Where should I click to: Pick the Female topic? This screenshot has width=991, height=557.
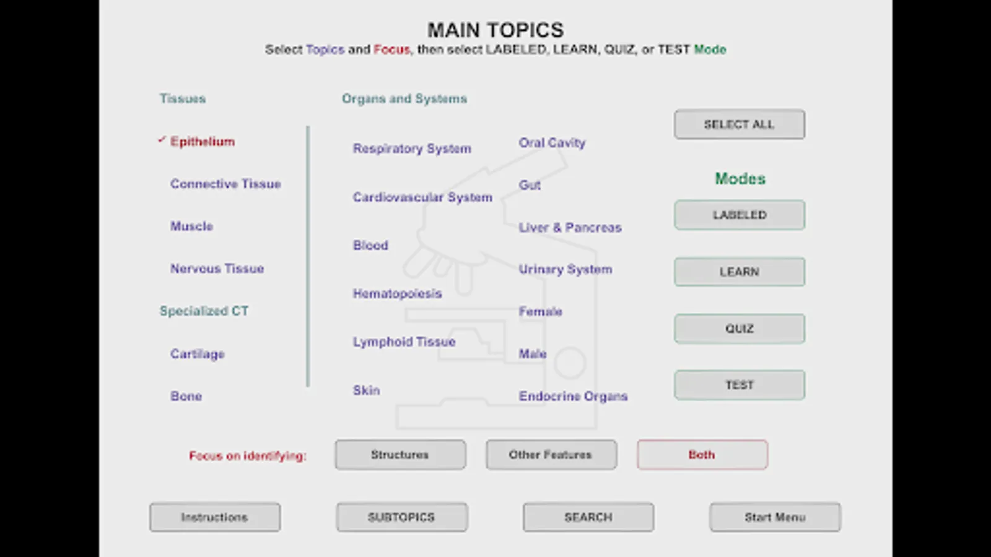[x=540, y=311]
